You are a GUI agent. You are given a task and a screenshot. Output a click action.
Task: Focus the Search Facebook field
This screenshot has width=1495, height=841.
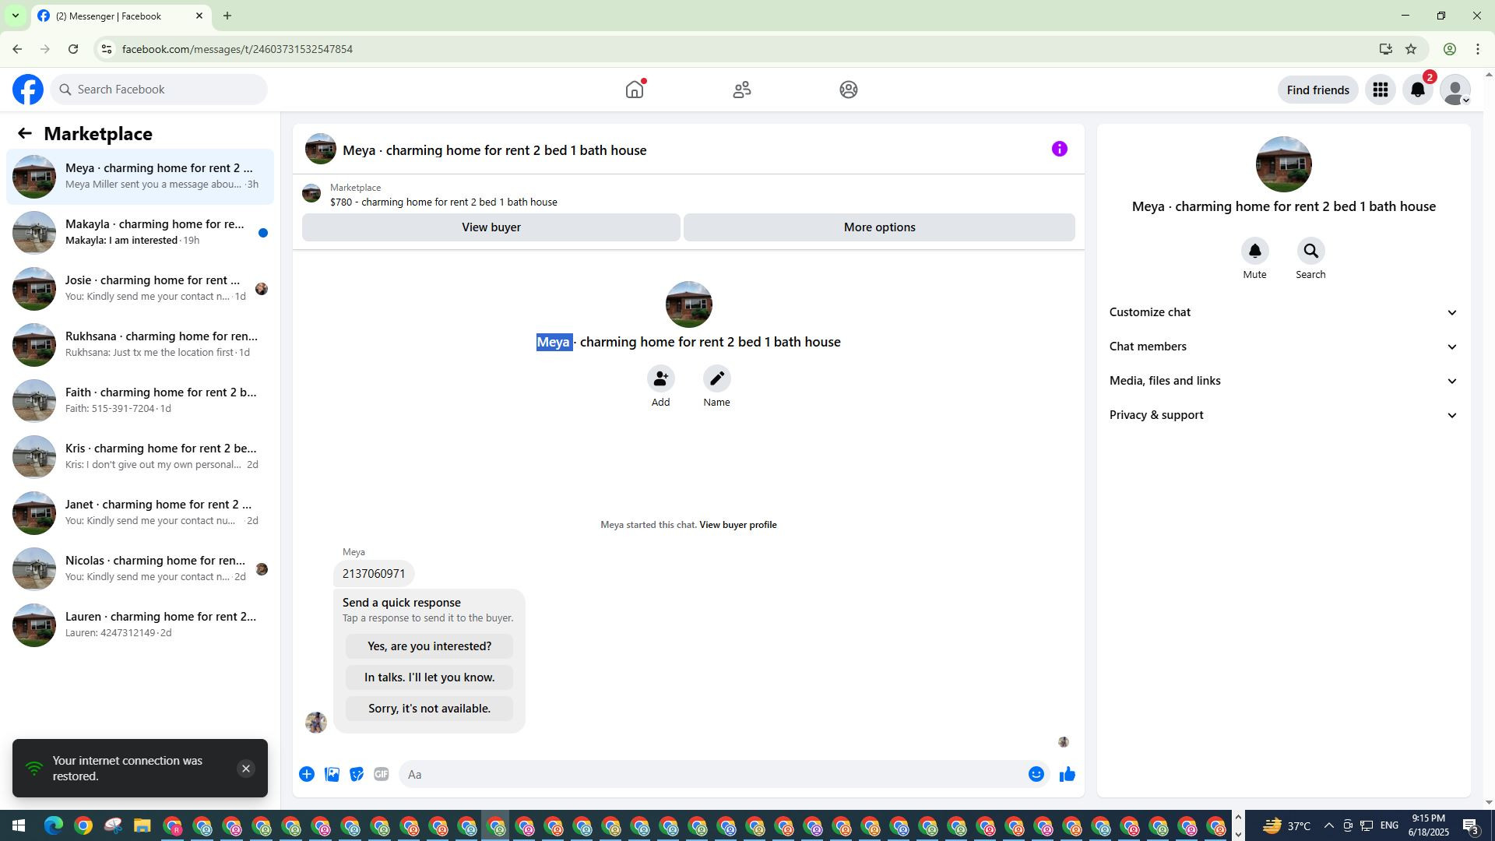[x=159, y=90]
